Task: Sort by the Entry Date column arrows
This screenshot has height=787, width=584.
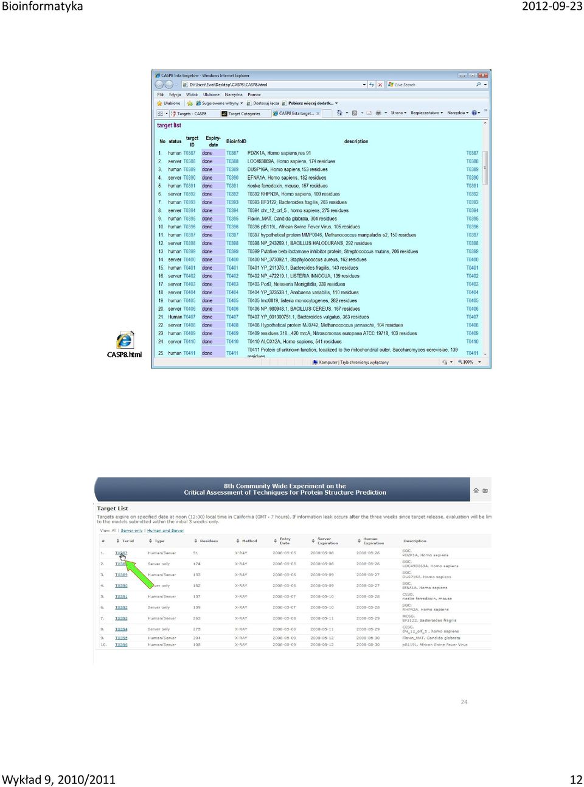Action: [275, 541]
